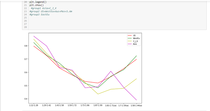Click the magenta Asia legend swatch

pos(130,44)
